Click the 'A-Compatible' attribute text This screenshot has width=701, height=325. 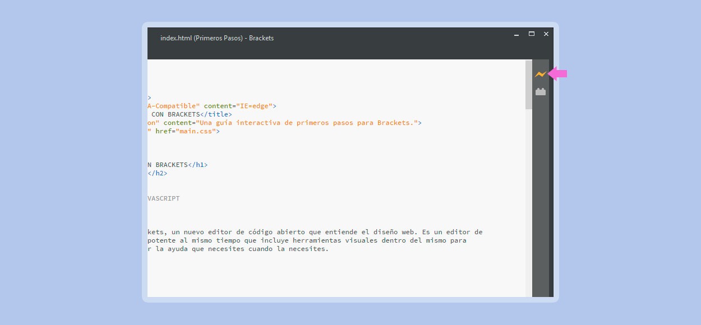pos(174,105)
